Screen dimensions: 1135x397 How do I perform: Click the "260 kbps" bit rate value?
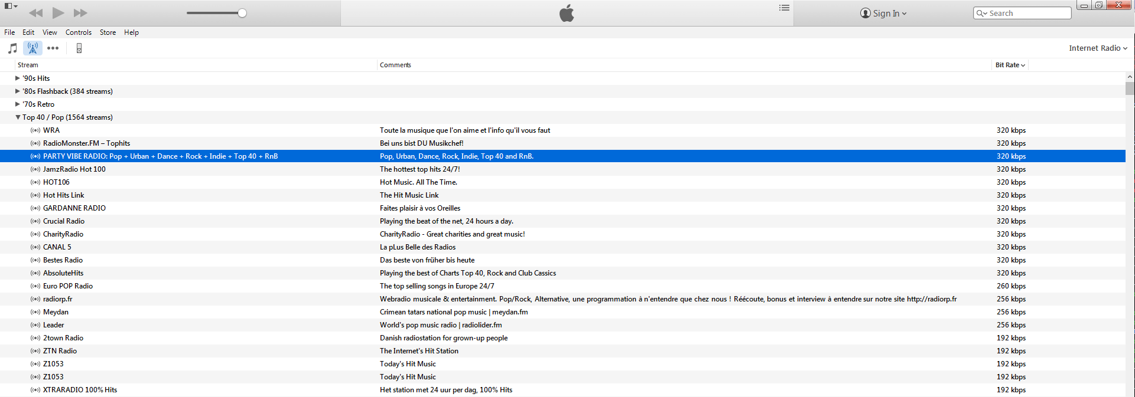(x=1011, y=286)
